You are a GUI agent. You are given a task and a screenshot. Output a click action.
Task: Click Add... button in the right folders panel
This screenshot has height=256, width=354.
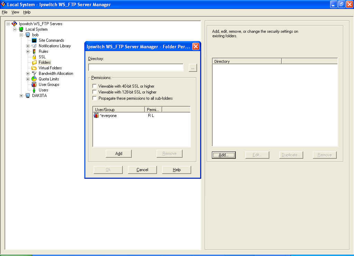click(x=224, y=155)
